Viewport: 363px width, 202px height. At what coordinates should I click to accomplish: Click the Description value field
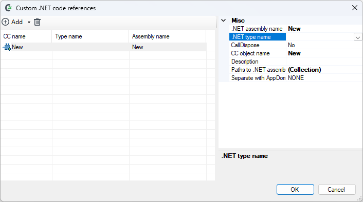[x=324, y=62]
